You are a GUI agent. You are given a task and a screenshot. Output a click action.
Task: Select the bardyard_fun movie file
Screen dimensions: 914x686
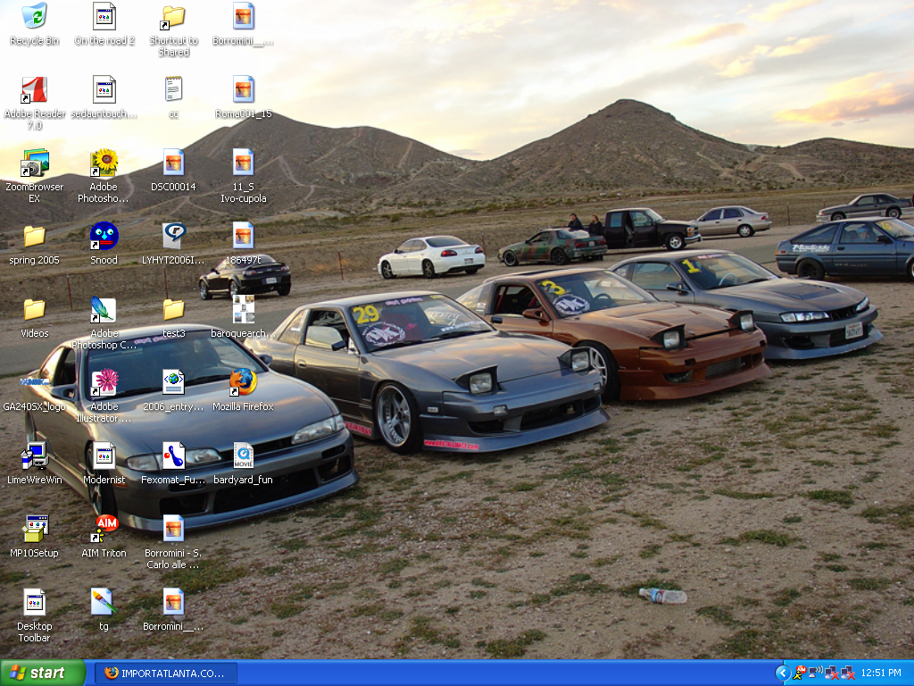(243, 456)
